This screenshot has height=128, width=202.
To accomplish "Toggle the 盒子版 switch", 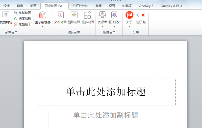I will (141, 15).
